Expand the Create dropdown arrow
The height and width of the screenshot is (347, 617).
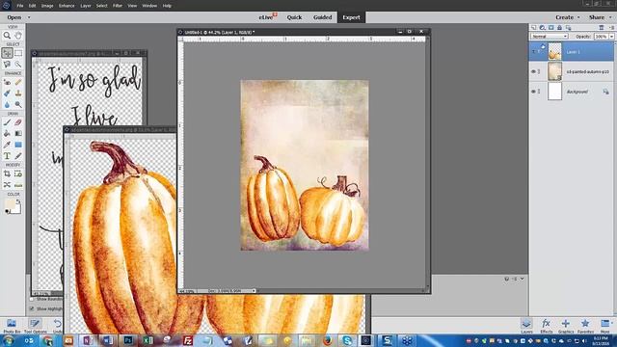click(578, 17)
